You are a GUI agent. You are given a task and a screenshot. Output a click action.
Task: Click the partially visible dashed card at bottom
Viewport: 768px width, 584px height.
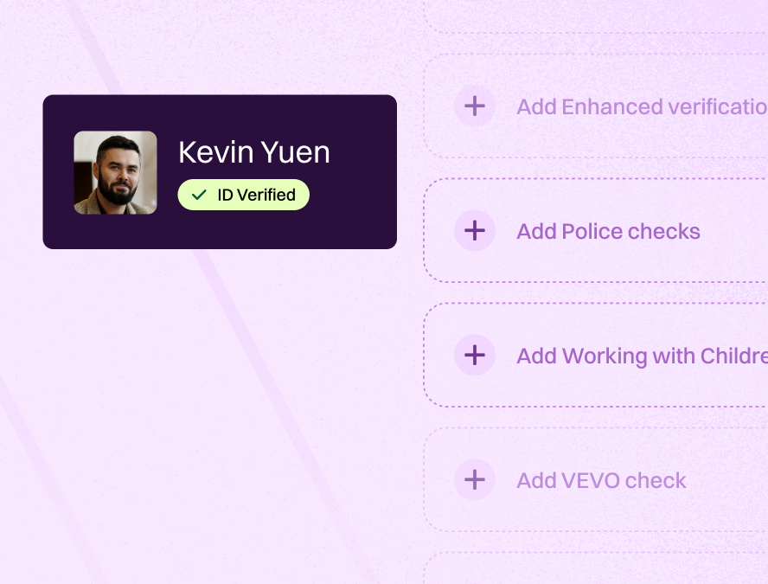tap(596, 569)
